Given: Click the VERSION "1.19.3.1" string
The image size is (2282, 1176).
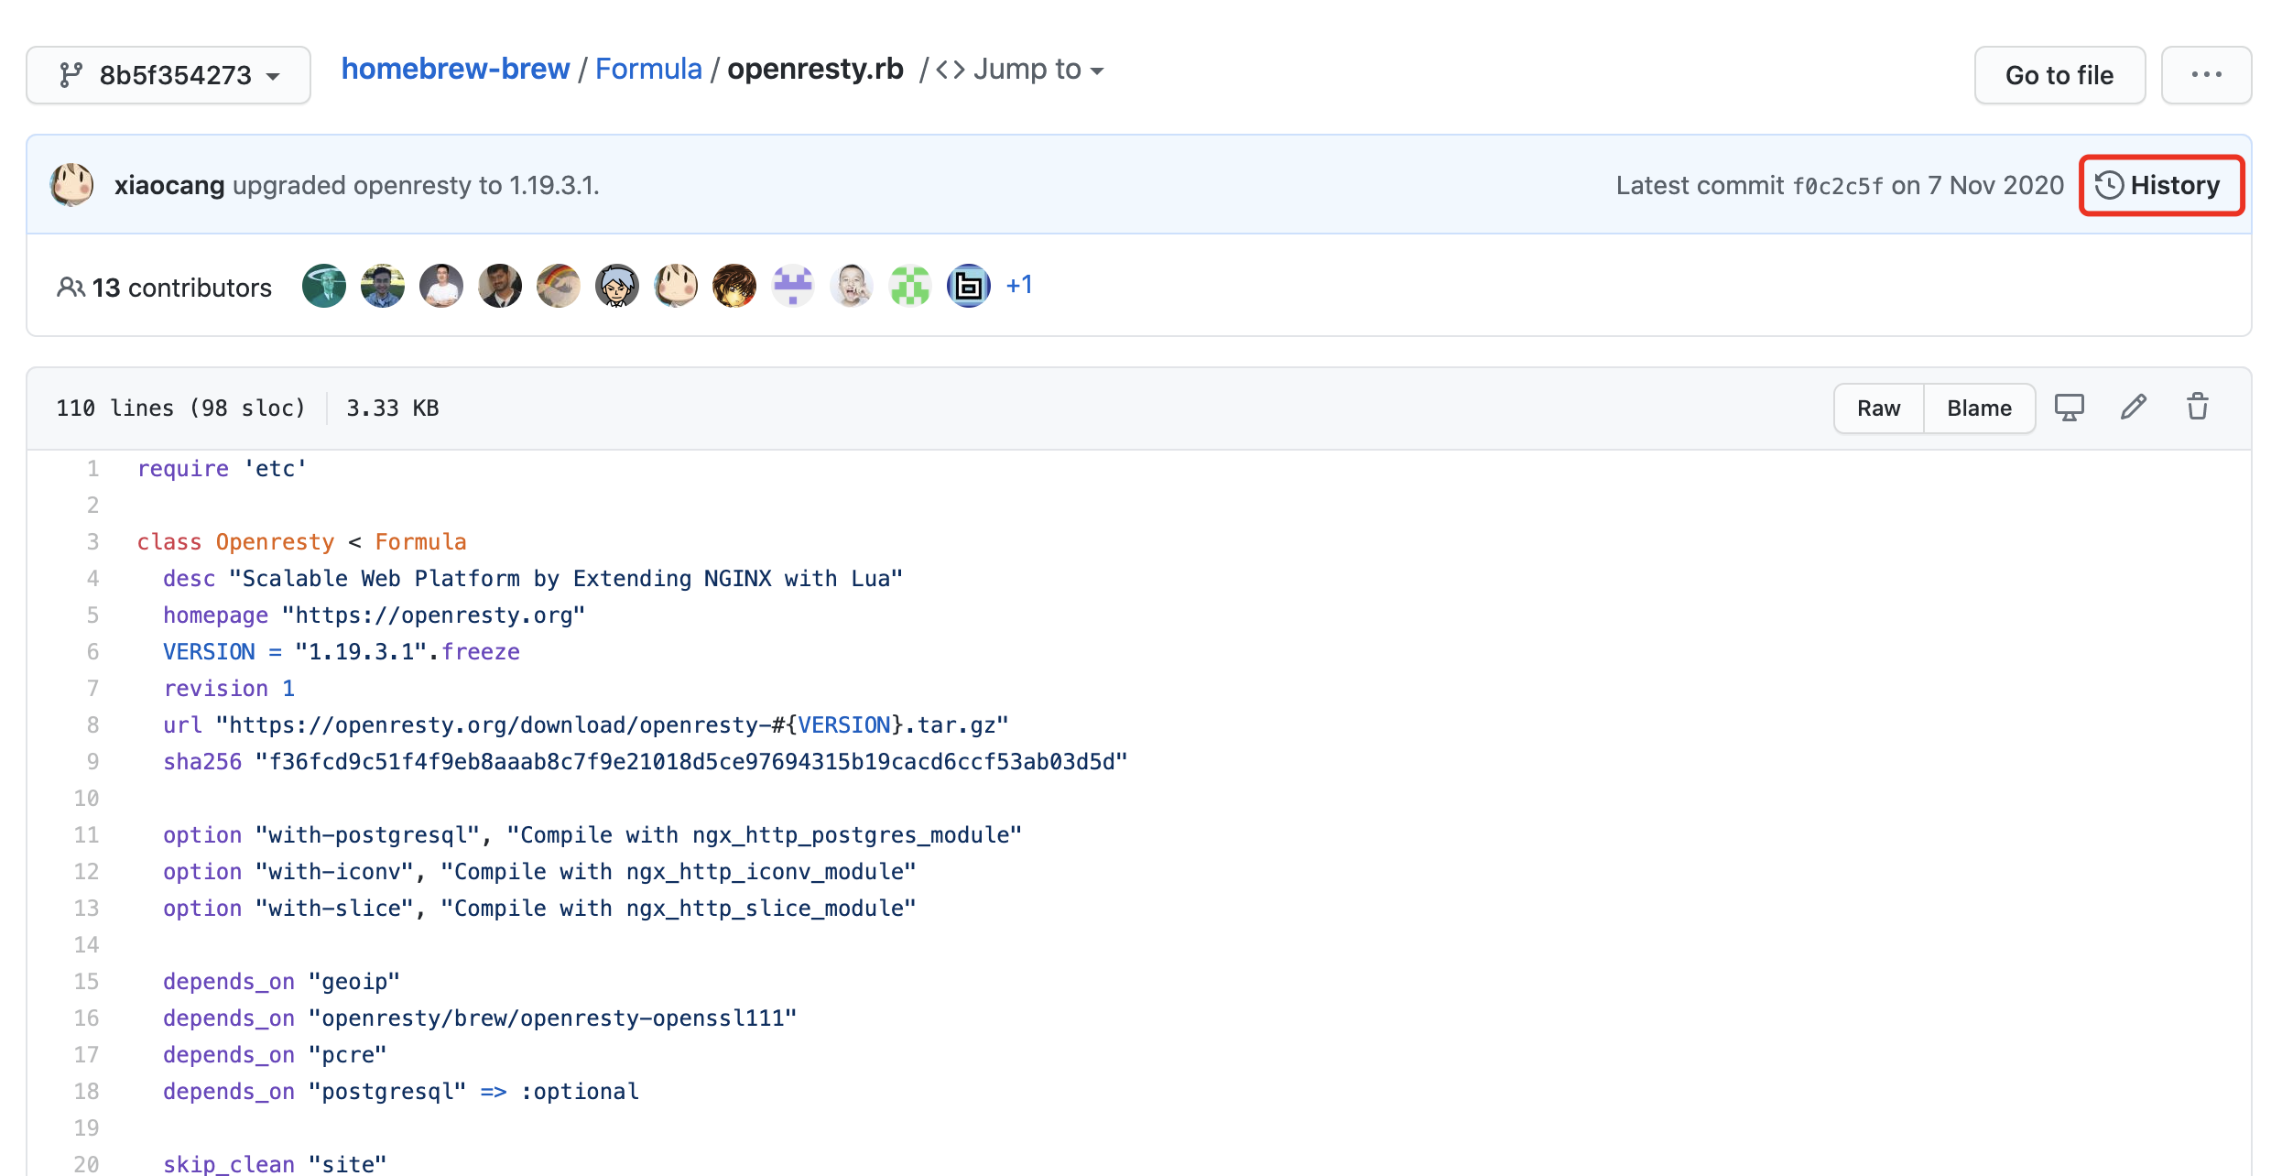Looking at the screenshot, I should [361, 652].
